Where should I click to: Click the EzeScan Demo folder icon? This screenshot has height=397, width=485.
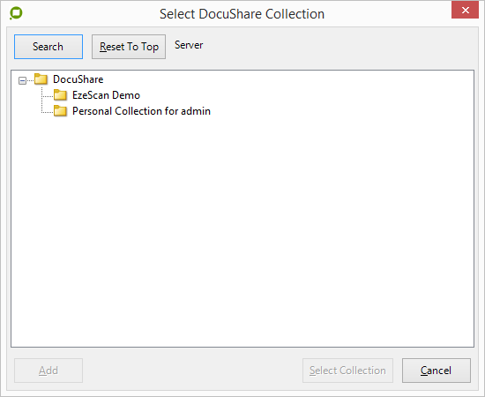tap(60, 95)
